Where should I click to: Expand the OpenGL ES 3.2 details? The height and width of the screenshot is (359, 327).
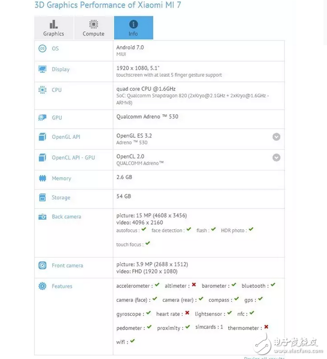[276, 137]
